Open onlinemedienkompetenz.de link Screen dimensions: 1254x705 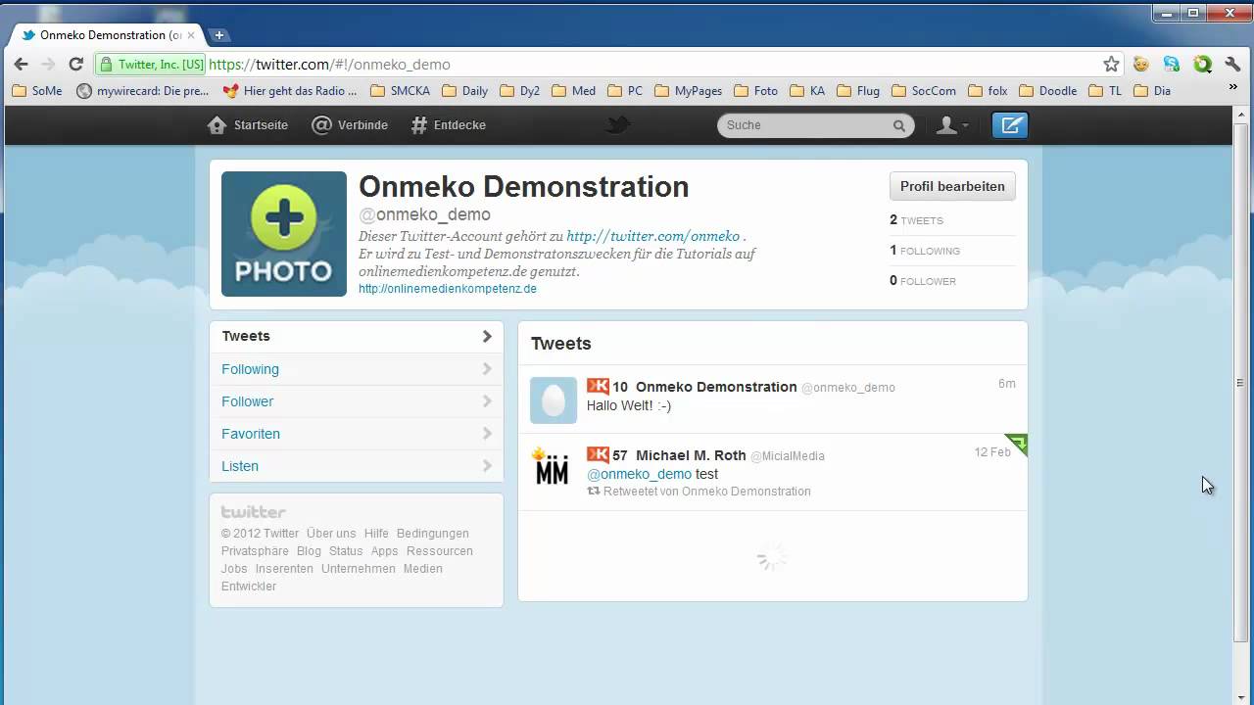point(448,289)
